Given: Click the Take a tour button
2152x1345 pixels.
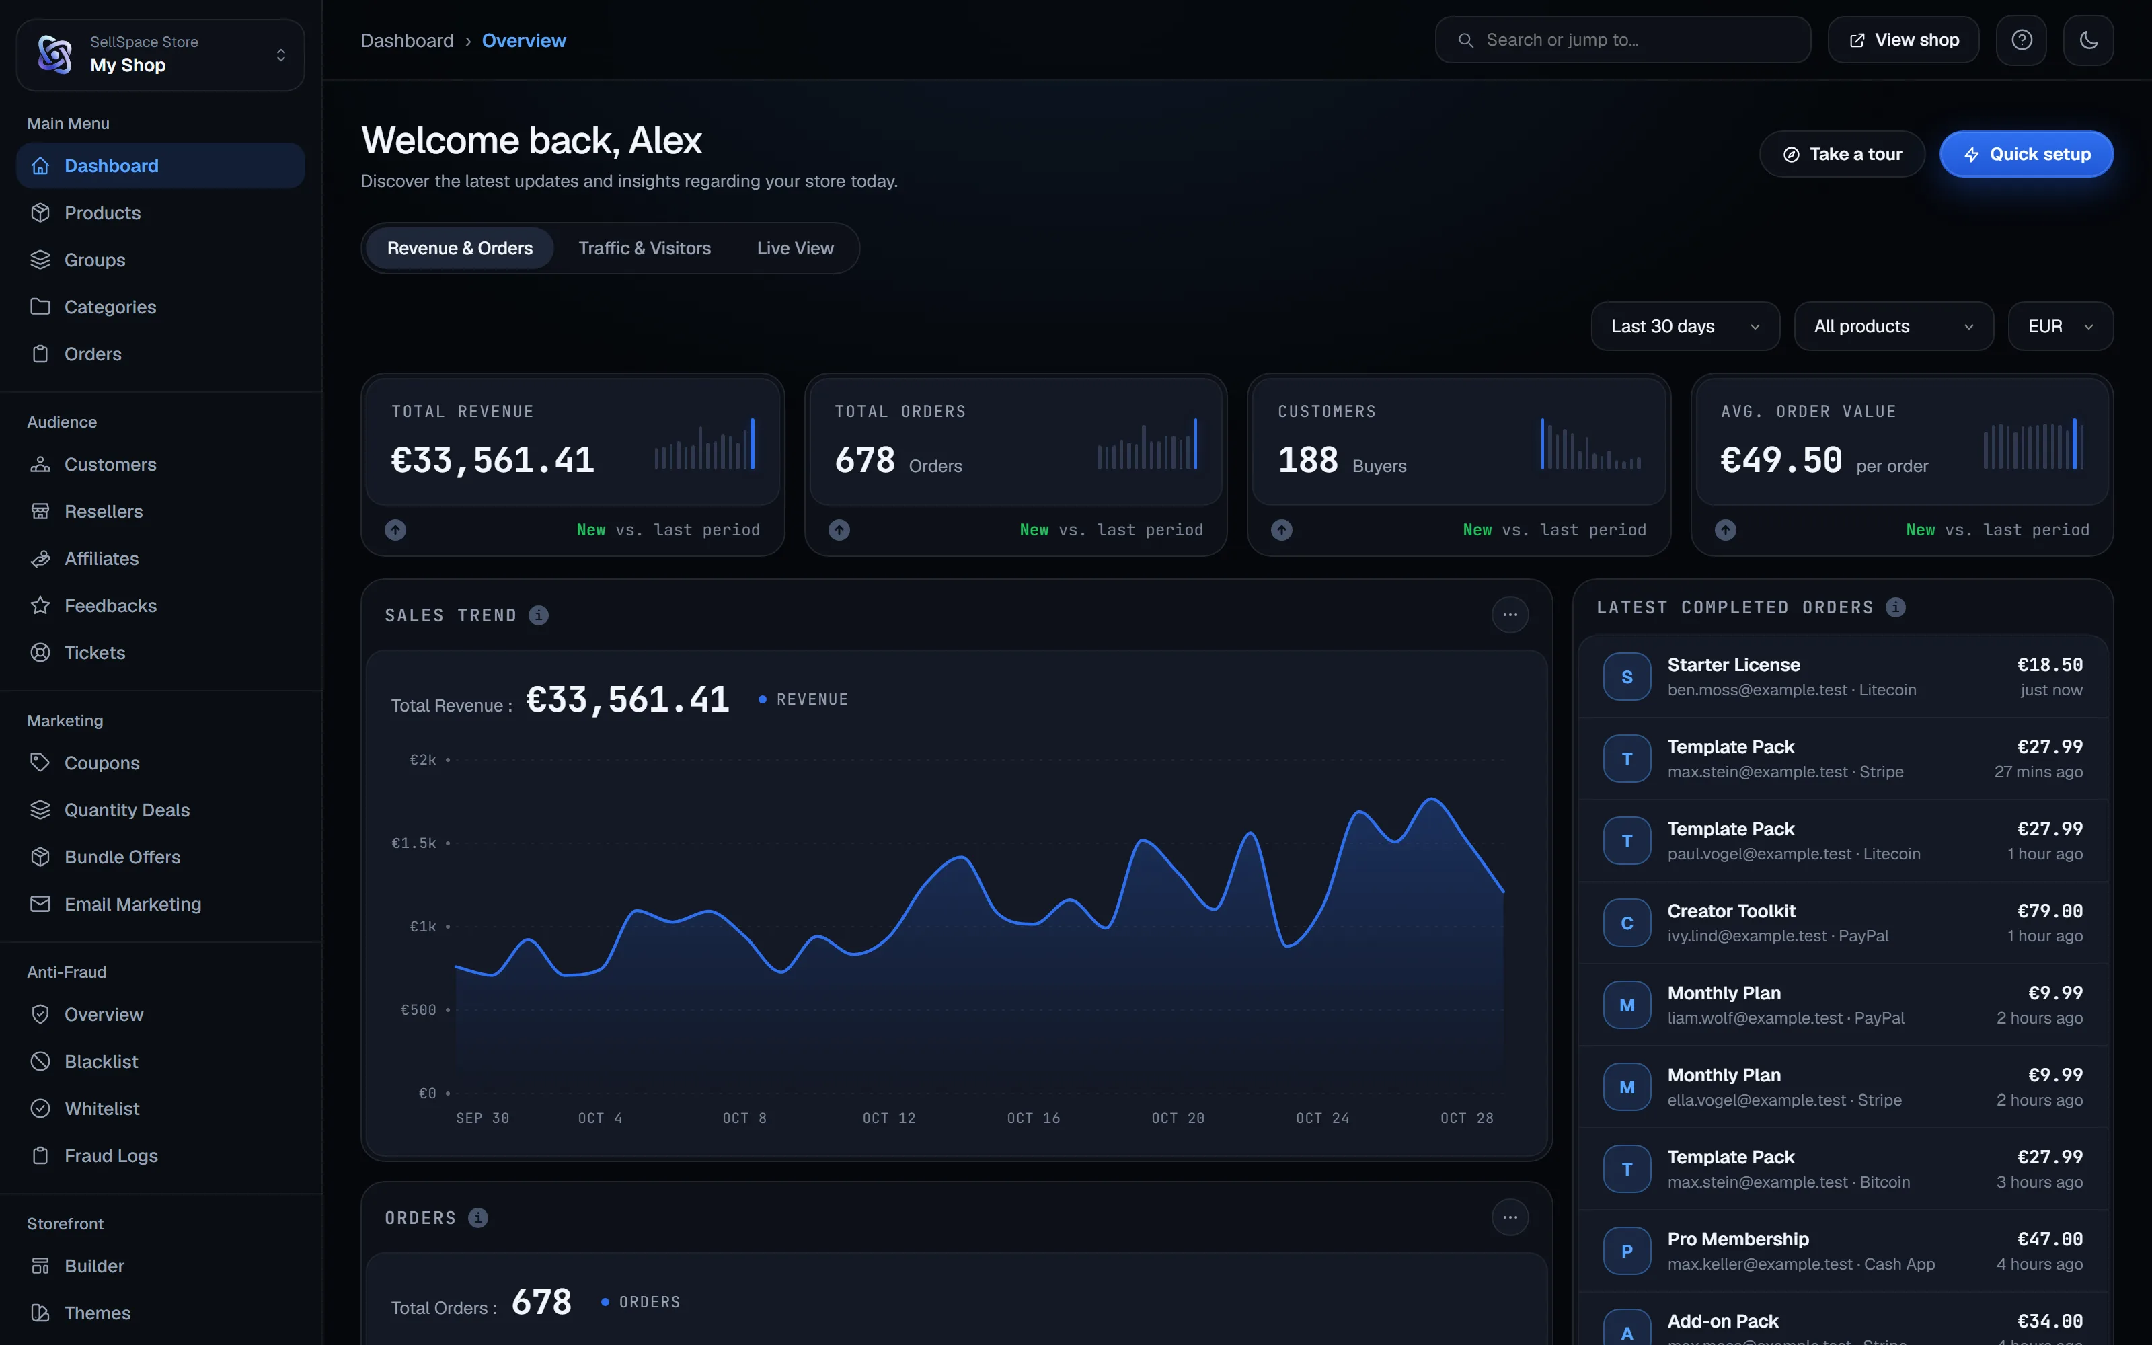Looking at the screenshot, I should 1842,154.
